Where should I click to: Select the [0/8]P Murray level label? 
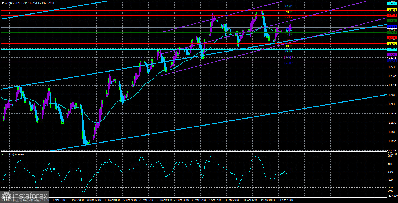pyautogui.click(x=288, y=51)
